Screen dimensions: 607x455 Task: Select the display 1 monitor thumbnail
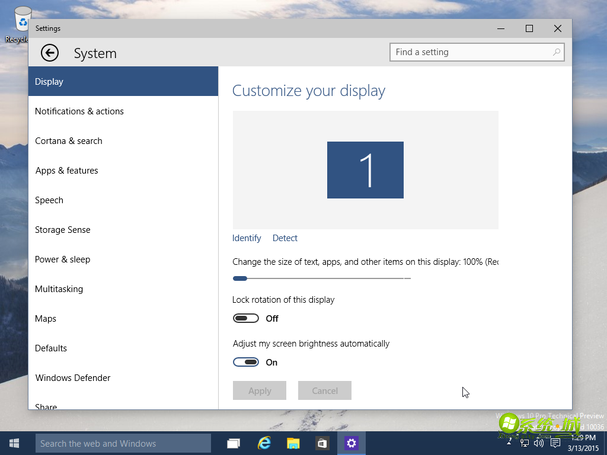pos(365,170)
